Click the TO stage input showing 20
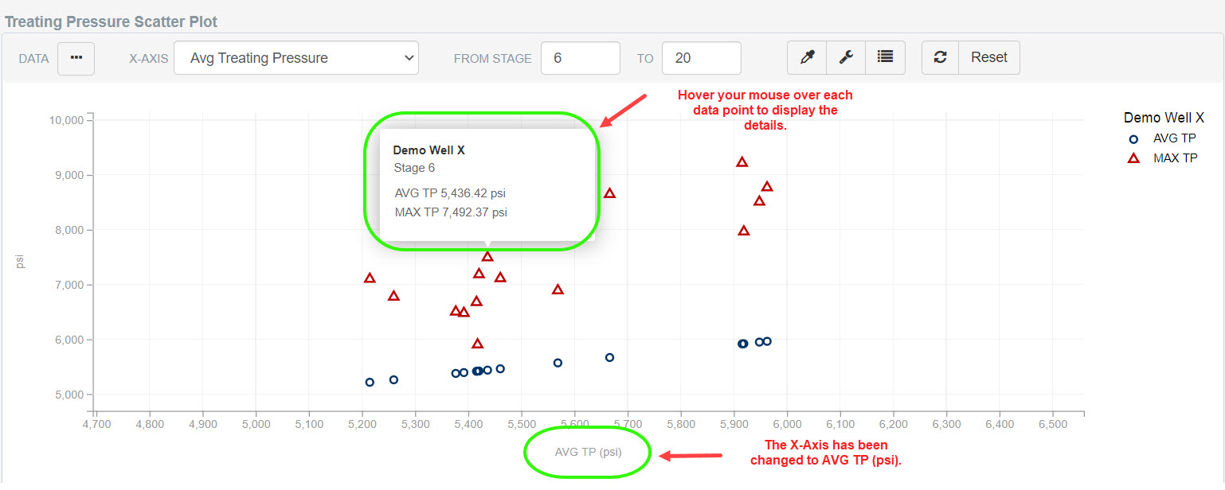The image size is (1225, 490). pos(702,58)
